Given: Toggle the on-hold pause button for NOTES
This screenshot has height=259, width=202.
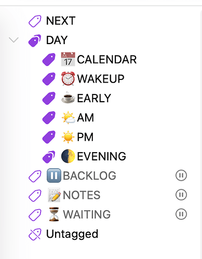Looking at the screenshot, I should click(181, 195).
